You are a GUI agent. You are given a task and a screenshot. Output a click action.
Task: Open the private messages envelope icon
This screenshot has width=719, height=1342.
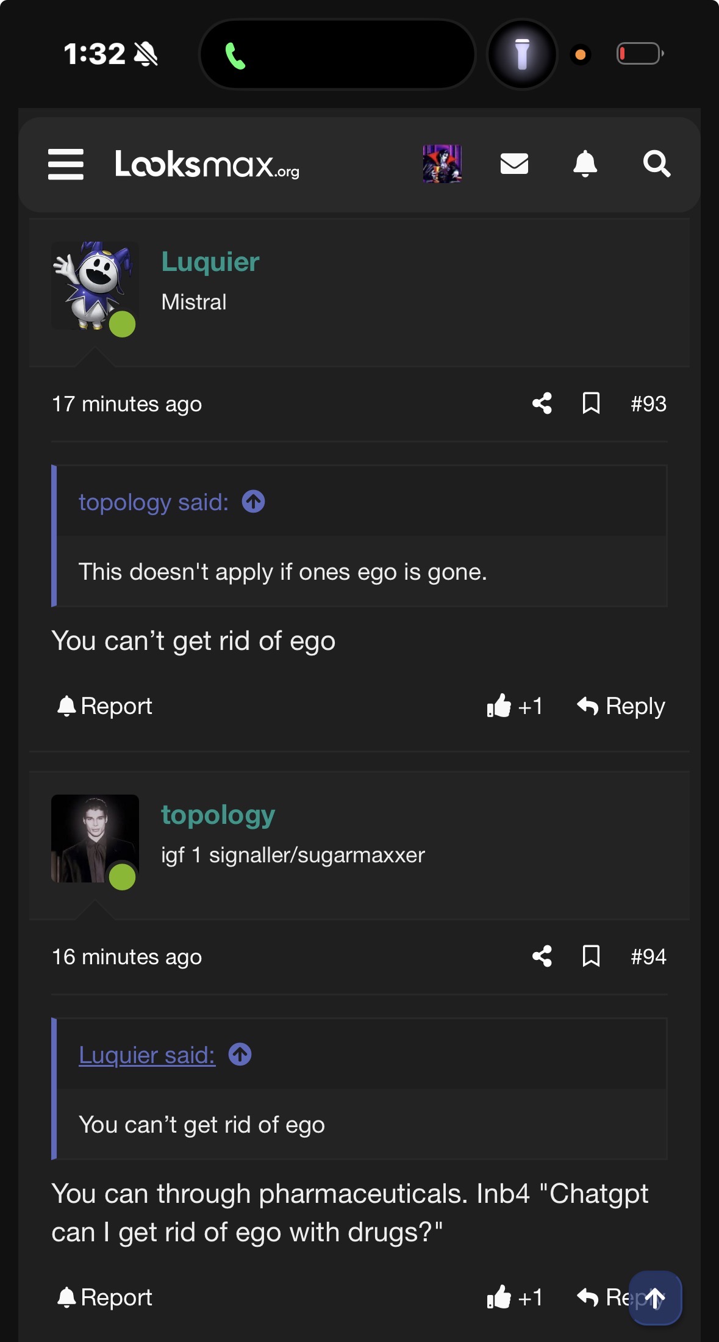514,164
